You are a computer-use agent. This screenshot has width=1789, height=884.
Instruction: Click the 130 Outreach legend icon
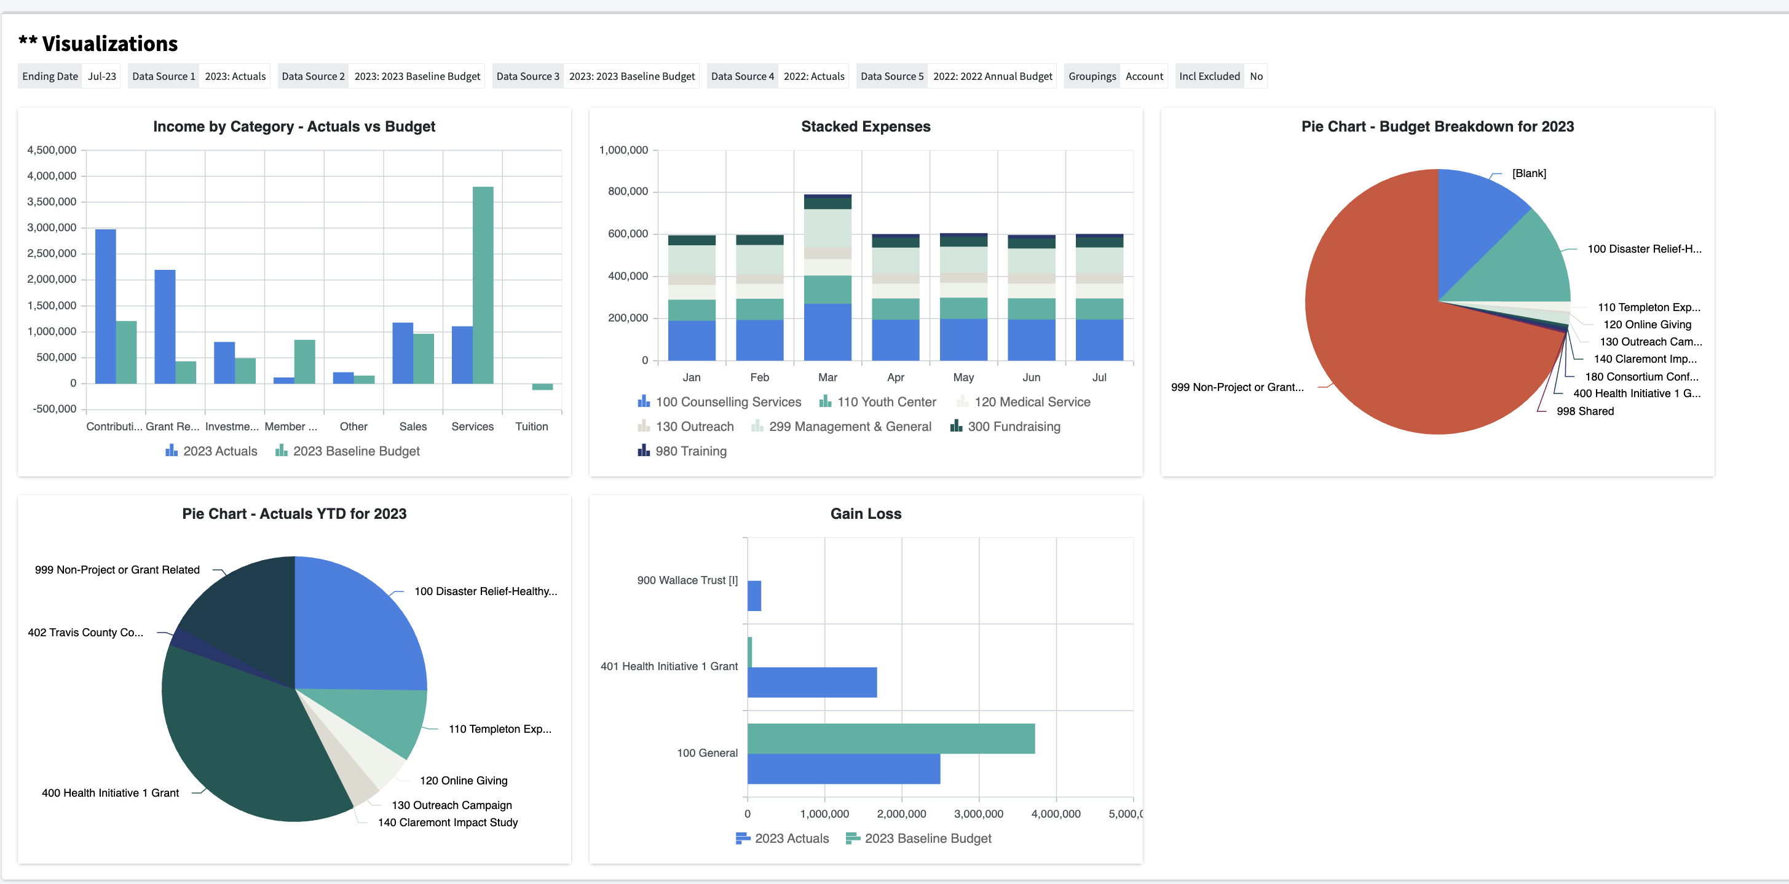coord(644,427)
